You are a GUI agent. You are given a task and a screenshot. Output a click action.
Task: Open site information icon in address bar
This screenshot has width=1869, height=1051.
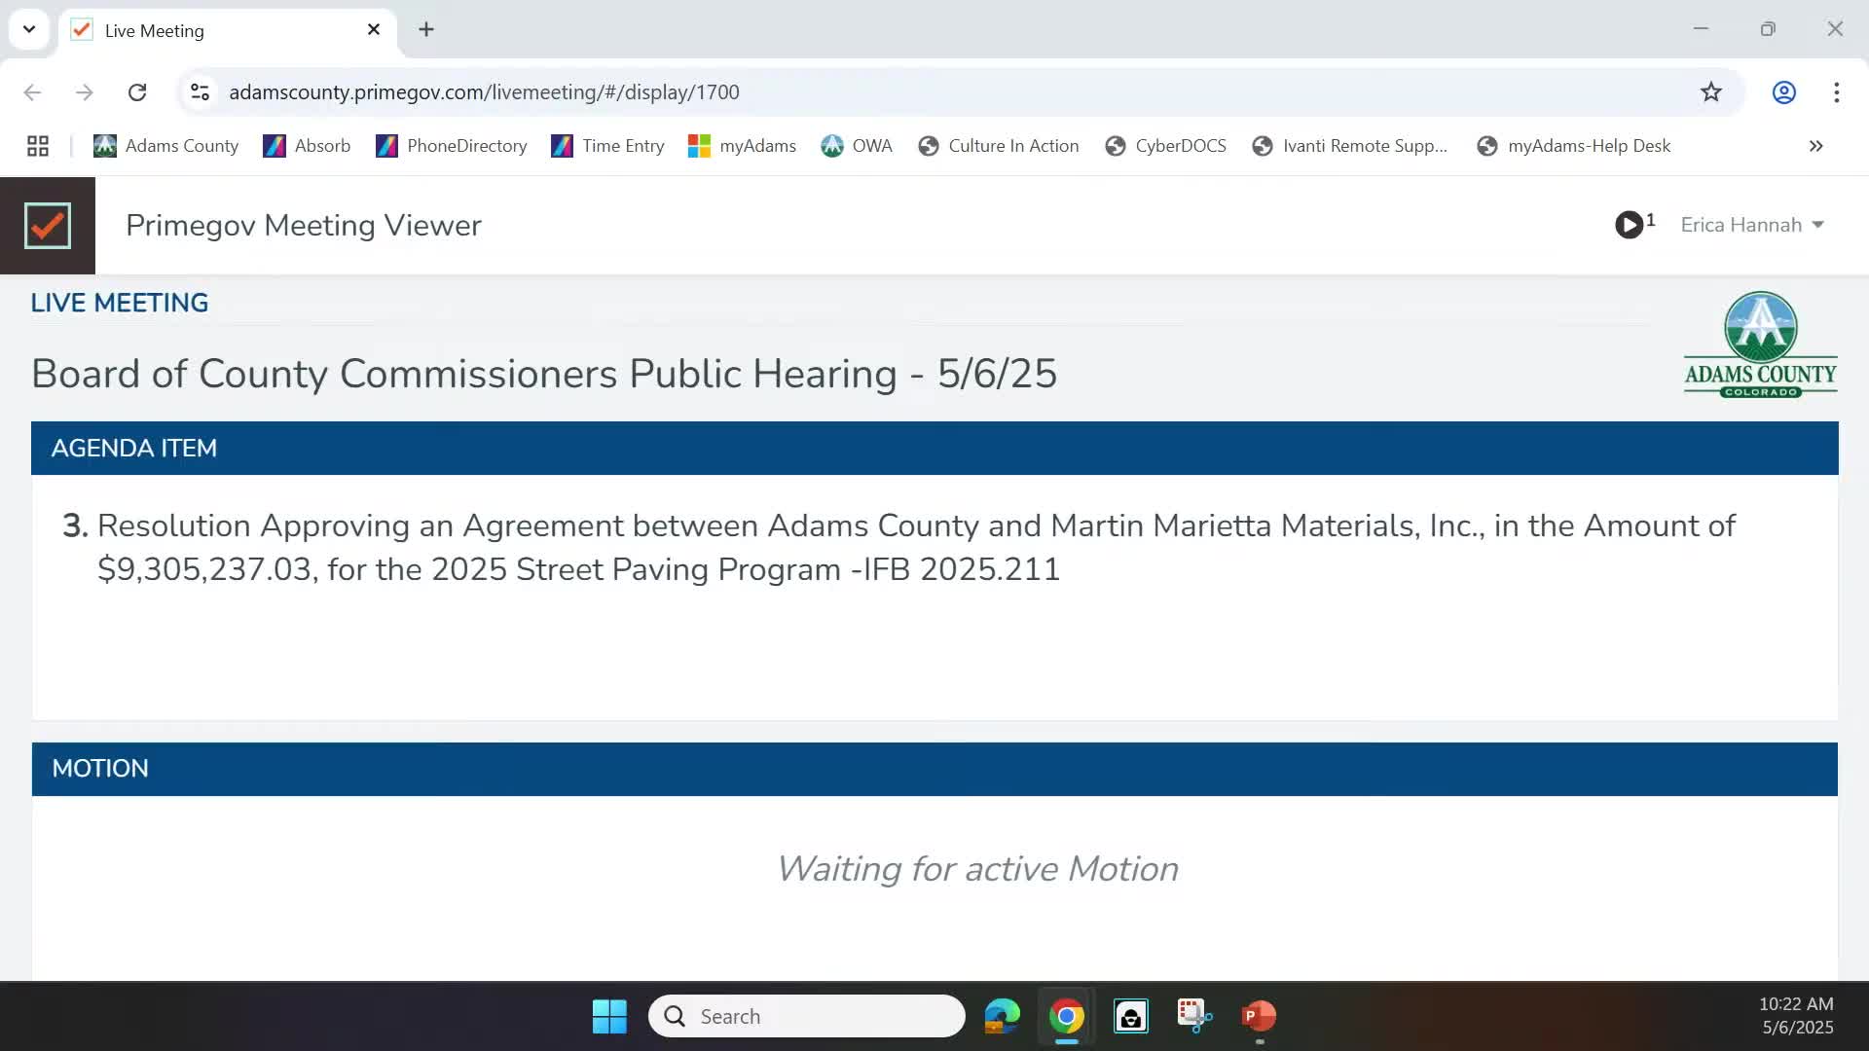coord(200,92)
